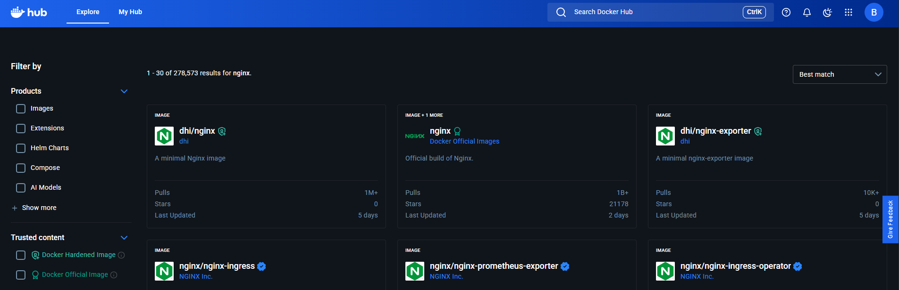Open the dhi/nginx-exporter repository title
899x290 pixels.
(x=716, y=131)
